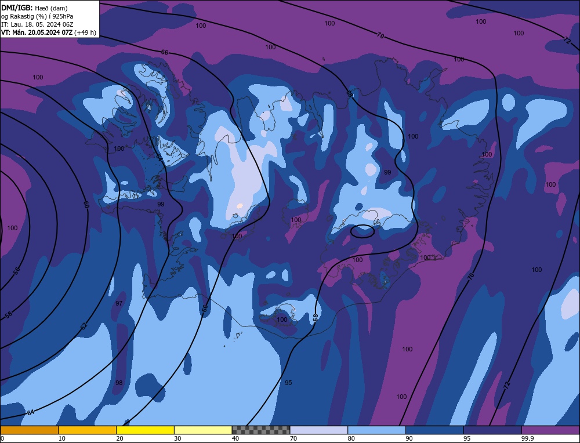Click the lavender 70–80 legend swatch
580x443 pixels.
point(319,430)
